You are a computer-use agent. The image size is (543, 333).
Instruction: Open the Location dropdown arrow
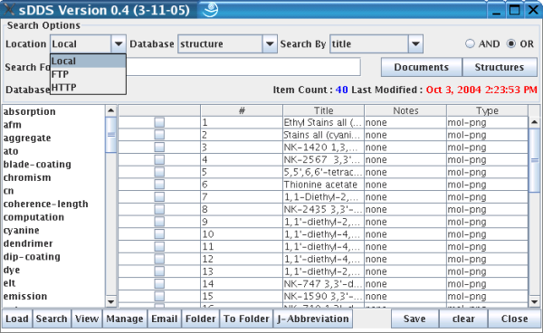(119, 44)
